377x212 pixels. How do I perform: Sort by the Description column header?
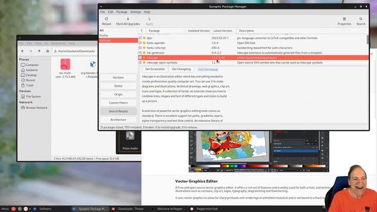point(302,31)
